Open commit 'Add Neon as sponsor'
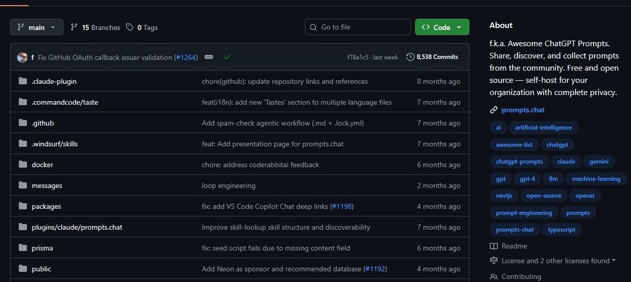 (281, 269)
